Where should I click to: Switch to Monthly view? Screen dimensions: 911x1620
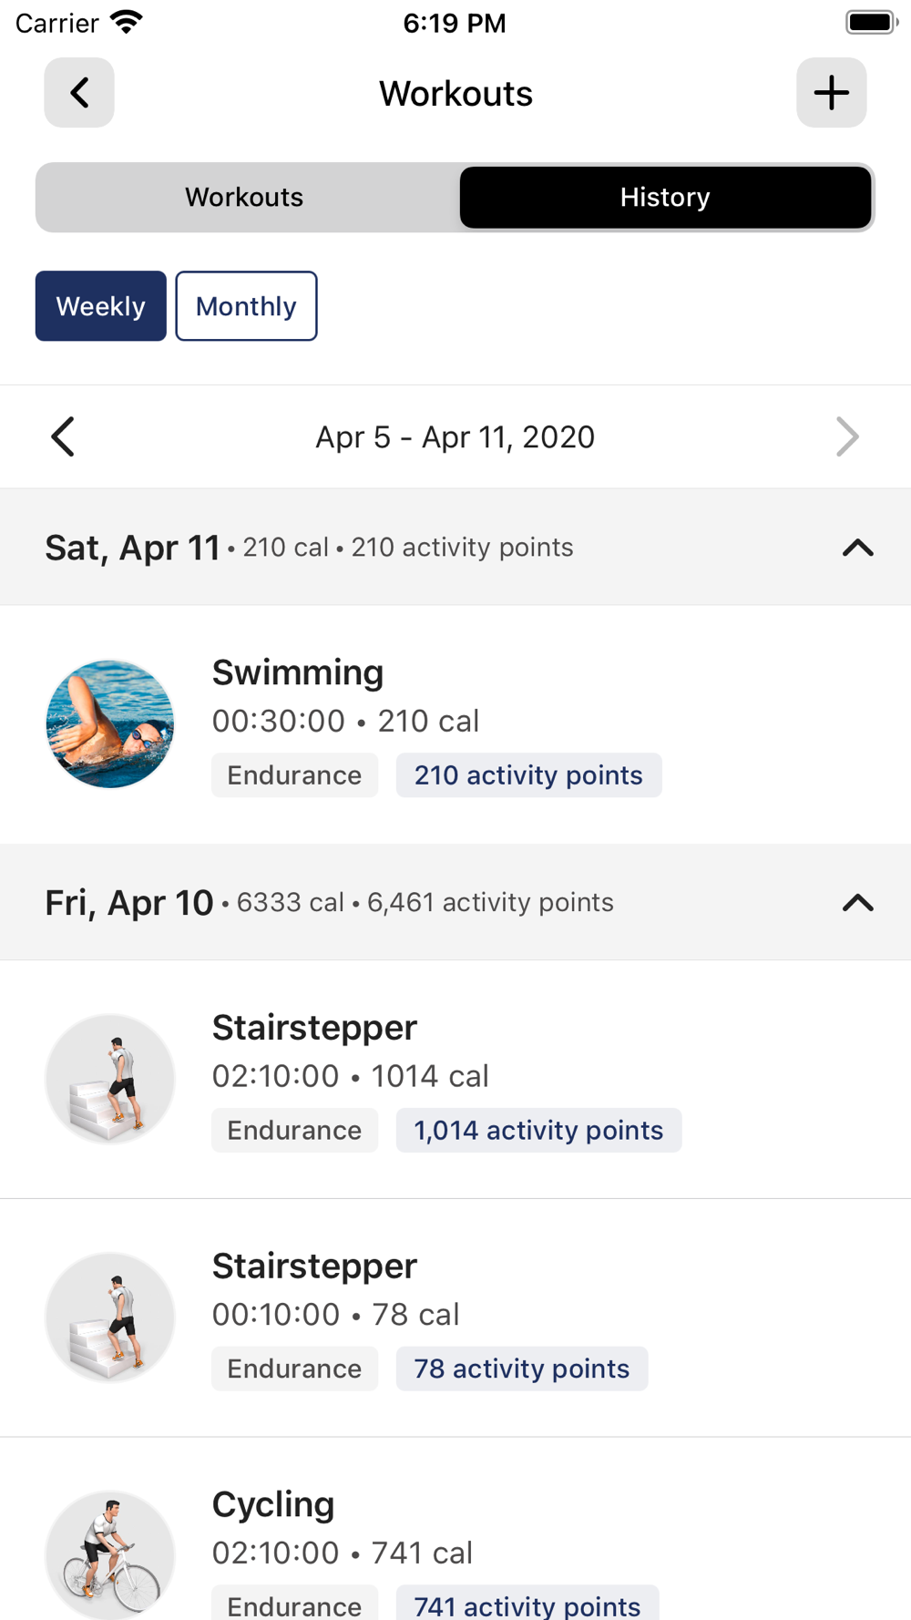click(x=246, y=306)
